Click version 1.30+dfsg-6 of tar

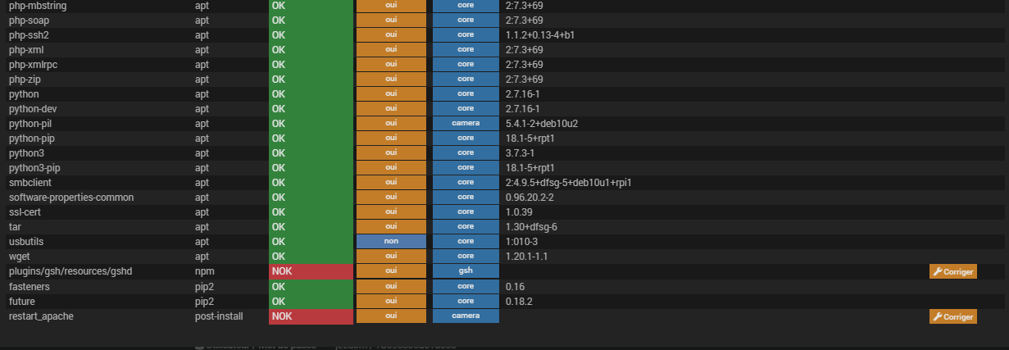(531, 226)
